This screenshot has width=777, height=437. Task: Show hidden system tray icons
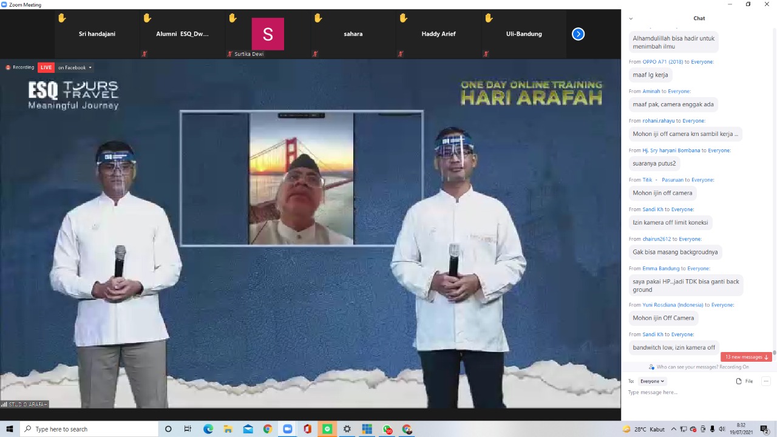click(674, 429)
